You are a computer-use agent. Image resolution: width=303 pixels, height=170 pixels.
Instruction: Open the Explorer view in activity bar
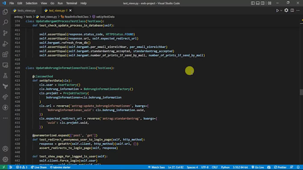pyautogui.click(x=5, y=12)
